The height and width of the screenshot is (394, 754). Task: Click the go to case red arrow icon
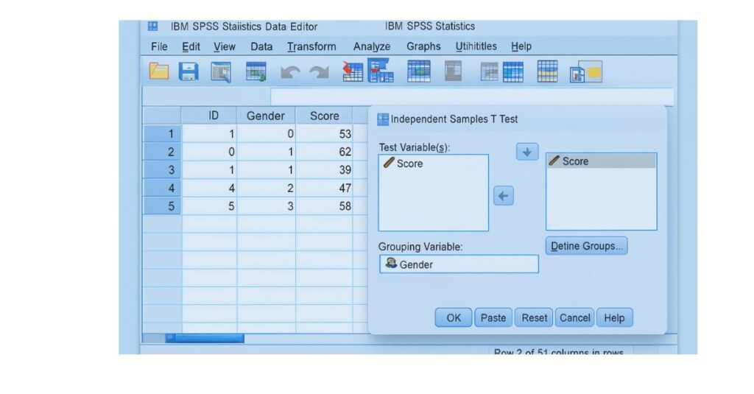(353, 71)
